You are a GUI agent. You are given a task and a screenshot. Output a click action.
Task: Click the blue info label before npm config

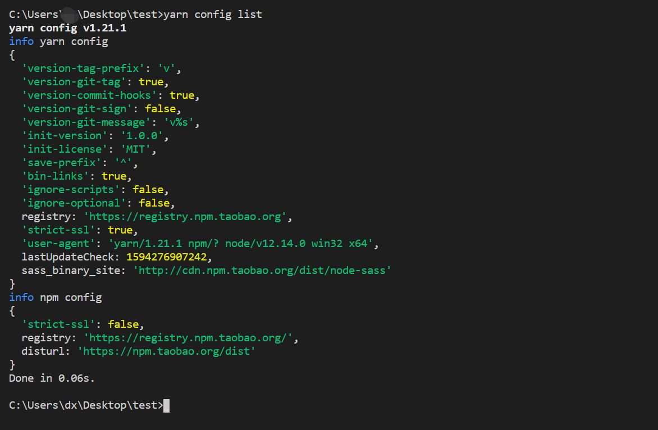21,298
